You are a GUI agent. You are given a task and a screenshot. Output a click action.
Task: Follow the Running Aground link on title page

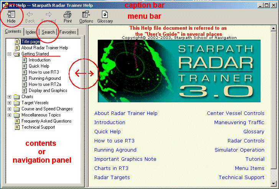coord(115,150)
